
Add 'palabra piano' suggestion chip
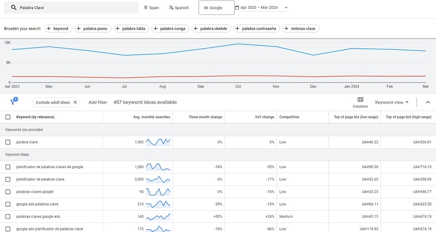93,29
